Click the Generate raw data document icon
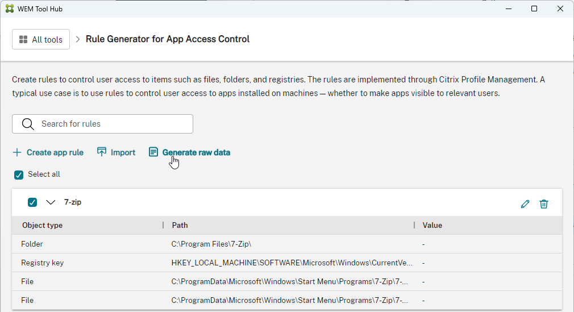 click(x=153, y=152)
